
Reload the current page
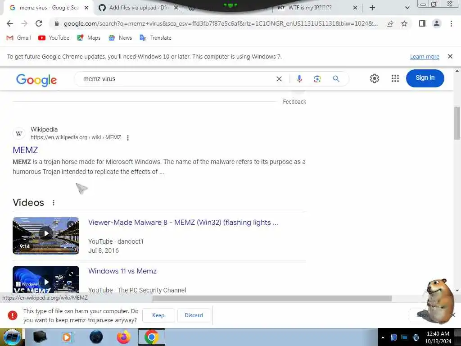(39, 23)
